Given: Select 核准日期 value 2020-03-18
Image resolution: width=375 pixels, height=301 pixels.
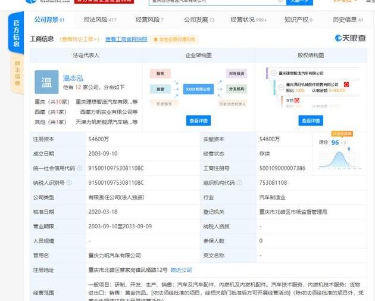Looking at the screenshot, I should pos(103,212).
